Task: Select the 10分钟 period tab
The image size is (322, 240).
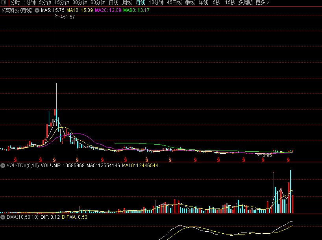Action: pos(156,3)
